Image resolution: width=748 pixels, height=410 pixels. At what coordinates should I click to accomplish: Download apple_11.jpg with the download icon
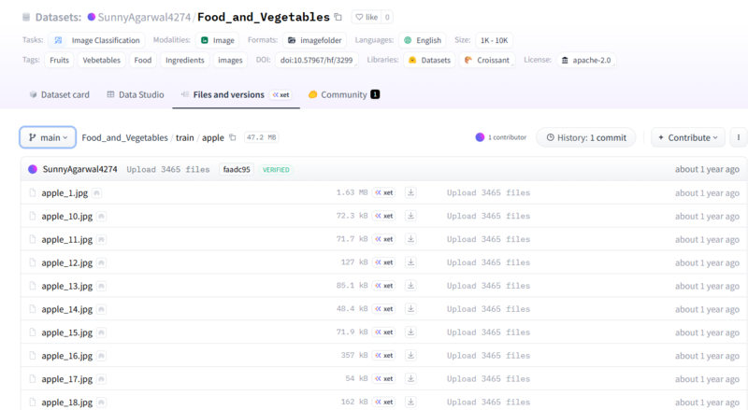click(x=410, y=239)
